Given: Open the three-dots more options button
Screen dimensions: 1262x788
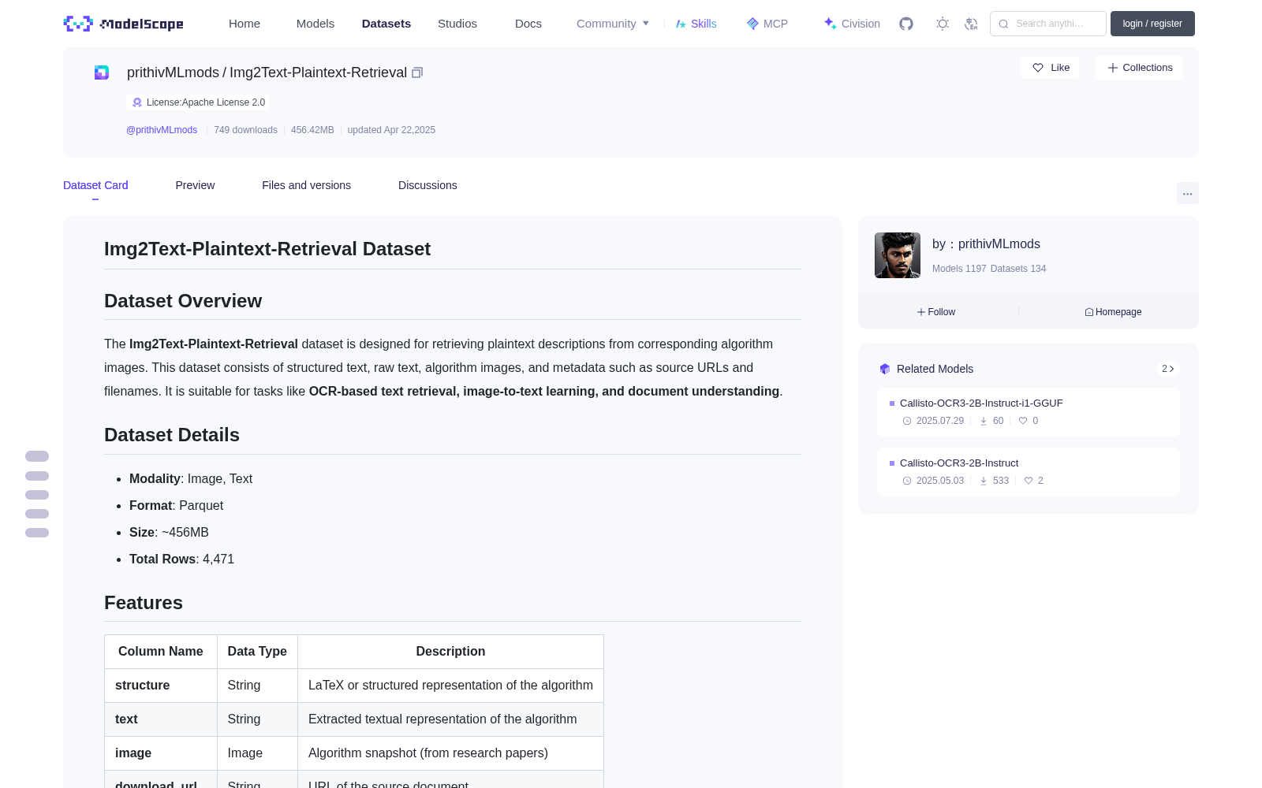Looking at the screenshot, I should (x=1187, y=193).
